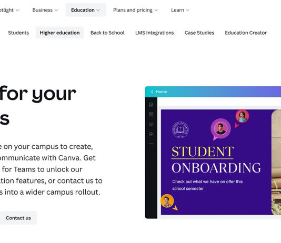The image size is (281, 243).
Task: Click the presentation slide icon in editor sidebar
Action: coord(151,124)
